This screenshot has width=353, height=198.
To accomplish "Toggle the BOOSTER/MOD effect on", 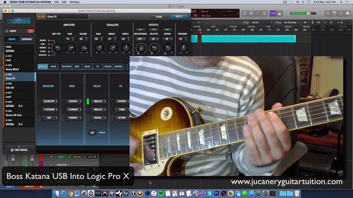I will [x=140, y=29].
